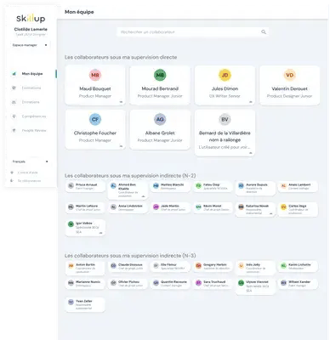Click the search magnifier icon
330x340 pixels.
(264, 32)
